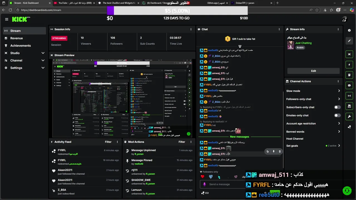
Task: Click the Just Chatting category link
Action: coord(303,43)
